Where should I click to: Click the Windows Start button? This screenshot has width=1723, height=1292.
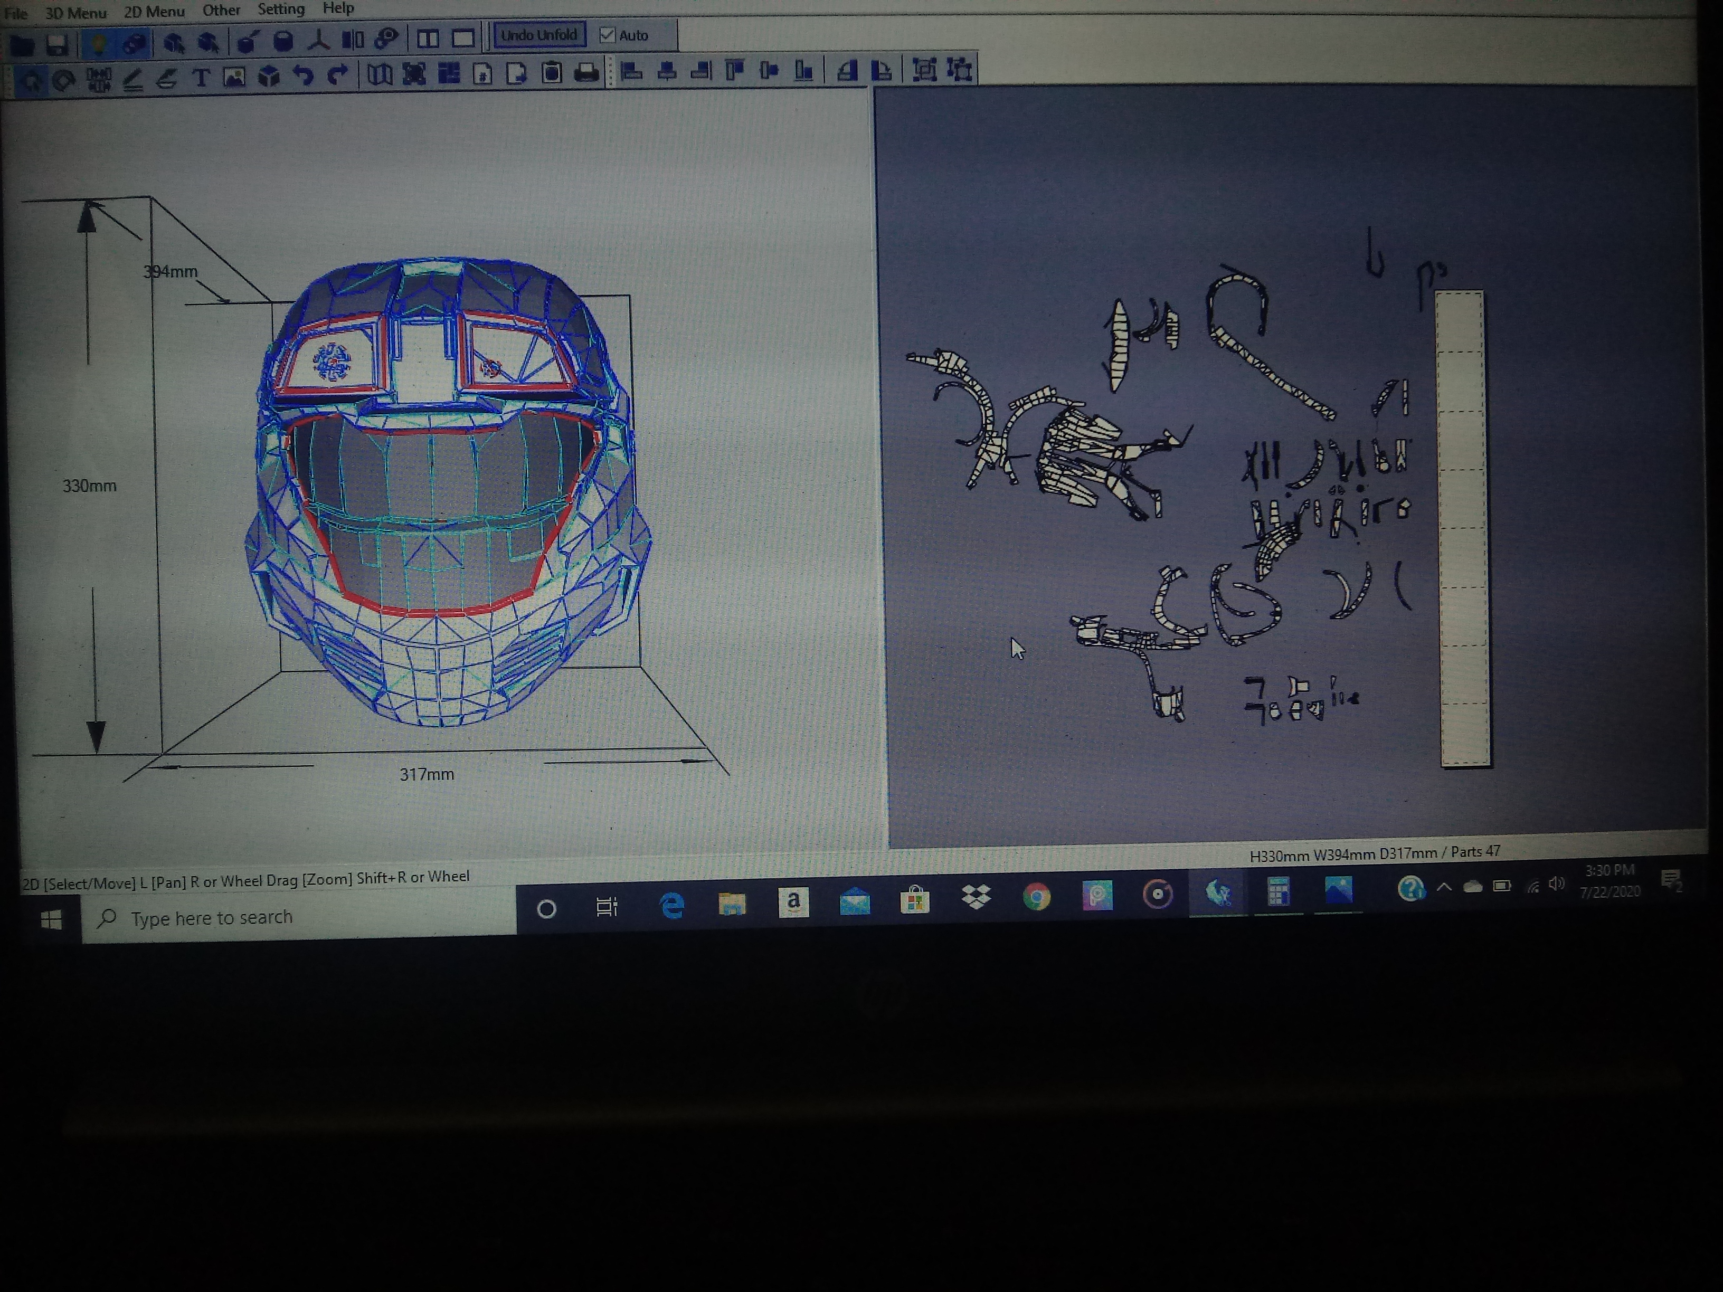click(51, 920)
